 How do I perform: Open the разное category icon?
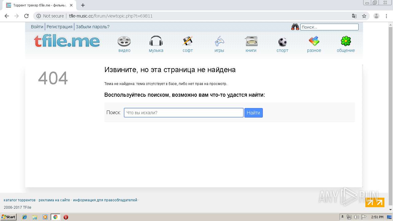(x=314, y=41)
